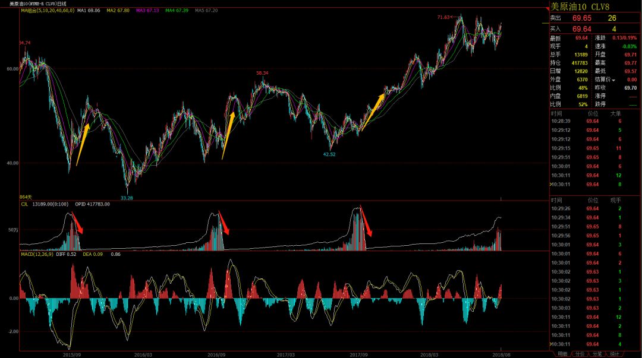Select the 10:29:26 tick row

586,208
